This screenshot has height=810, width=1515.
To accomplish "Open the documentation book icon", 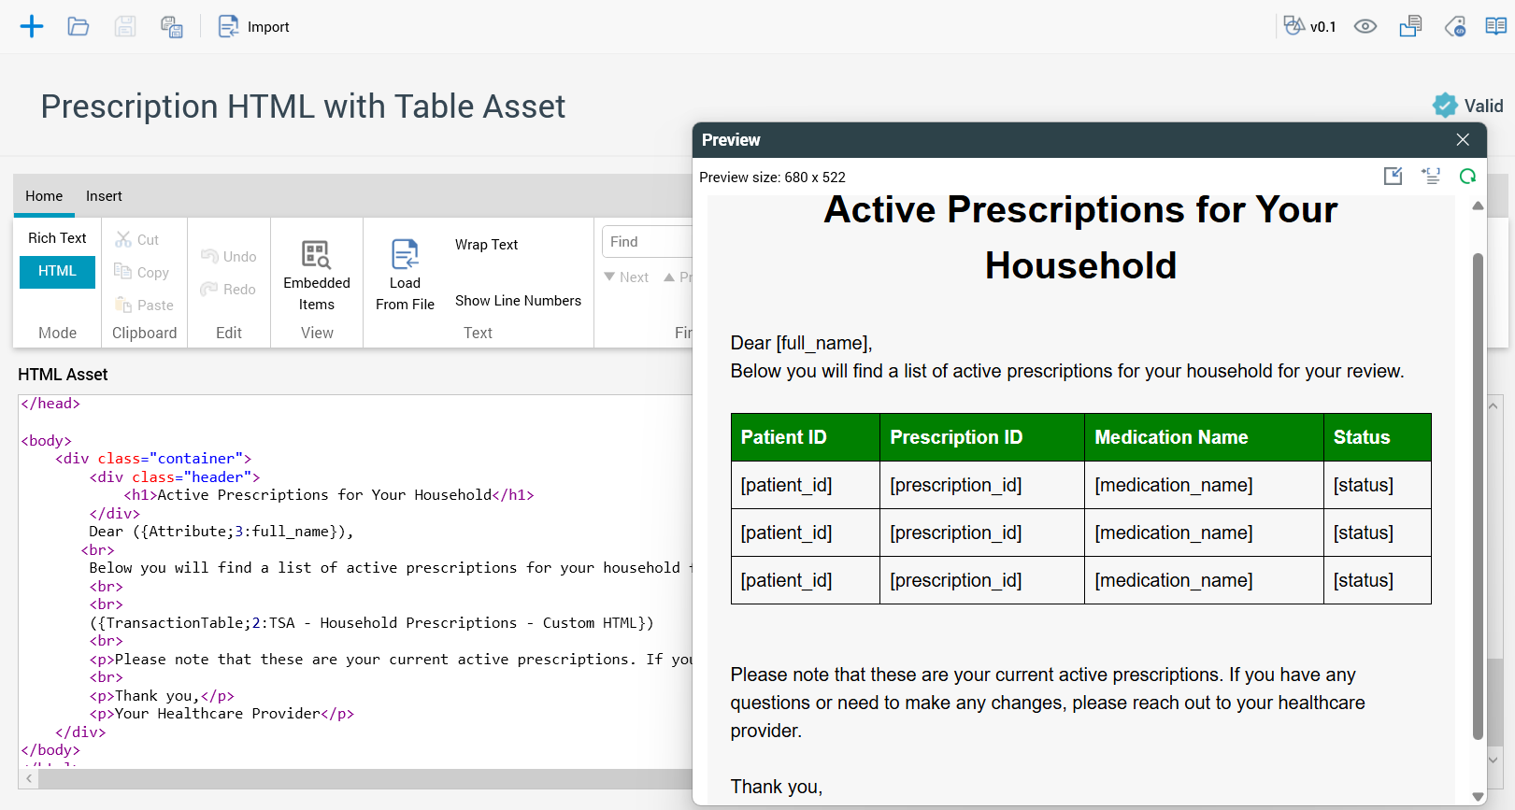I will 1495,26.
